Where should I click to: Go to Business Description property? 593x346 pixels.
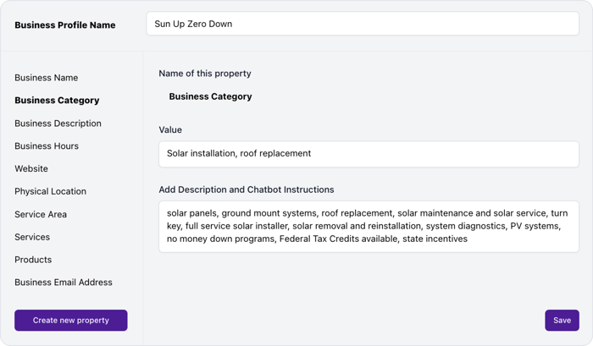click(58, 124)
